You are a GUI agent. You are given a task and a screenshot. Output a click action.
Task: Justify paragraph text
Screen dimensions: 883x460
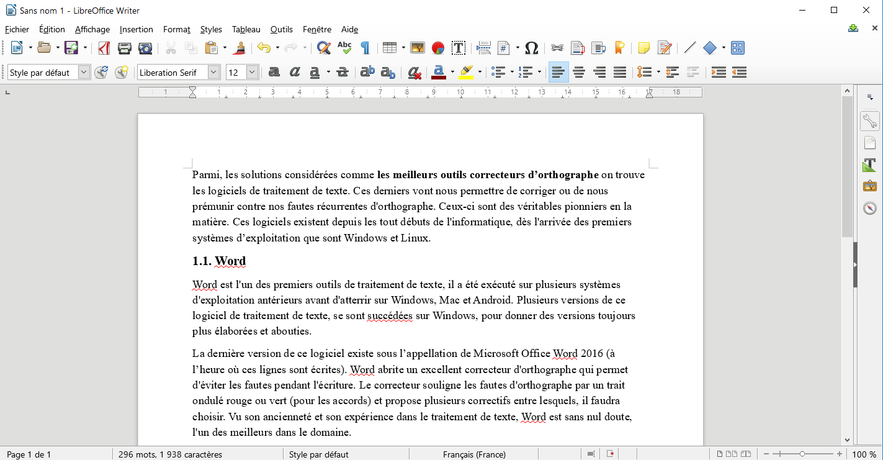point(620,73)
